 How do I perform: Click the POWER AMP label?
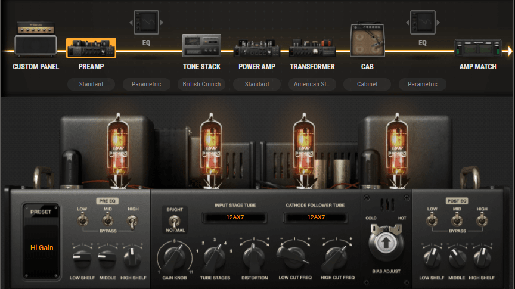click(x=257, y=67)
